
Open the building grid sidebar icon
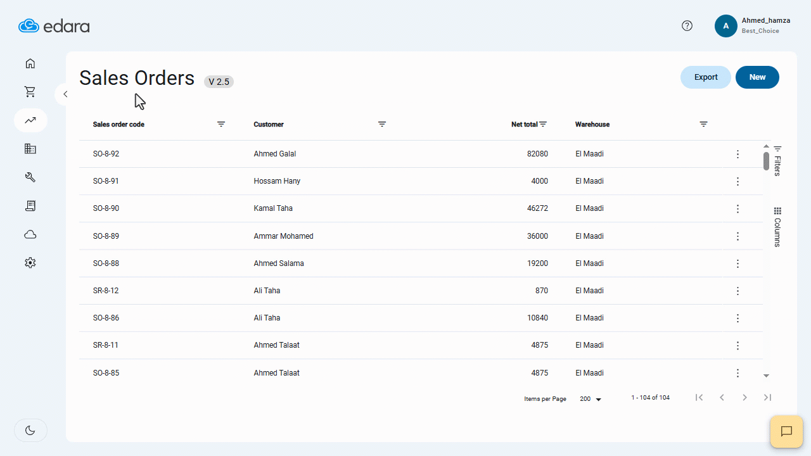point(30,149)
